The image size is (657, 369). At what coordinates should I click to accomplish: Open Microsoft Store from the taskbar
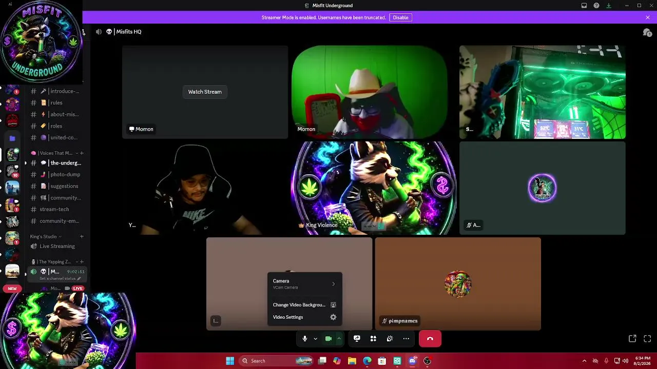[382, 361]
